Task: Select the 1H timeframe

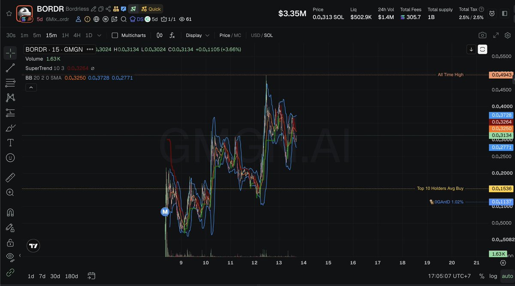Action: click(65, 35)
